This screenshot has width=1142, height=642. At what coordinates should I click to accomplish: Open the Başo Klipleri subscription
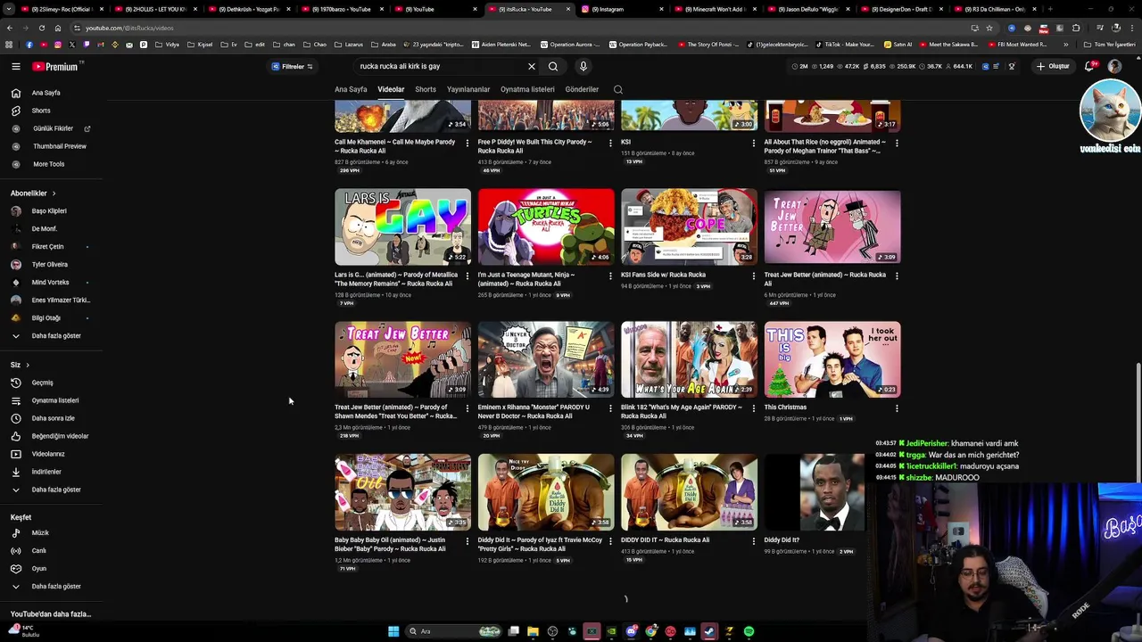click(51, 211)
